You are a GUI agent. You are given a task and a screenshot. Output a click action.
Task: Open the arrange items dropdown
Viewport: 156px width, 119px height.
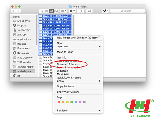(x=64, y=11)
